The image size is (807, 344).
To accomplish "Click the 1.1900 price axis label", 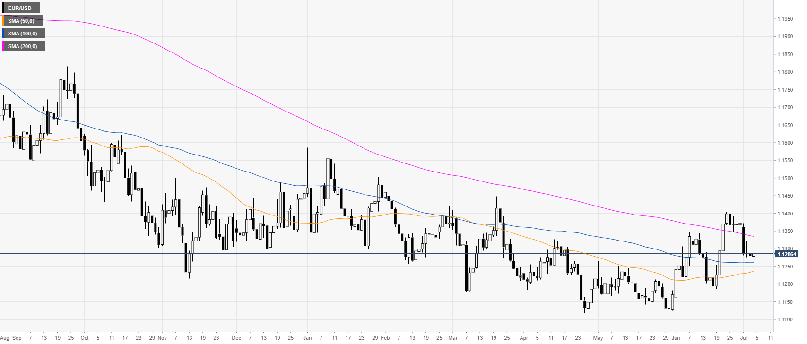I will [785, 37].
